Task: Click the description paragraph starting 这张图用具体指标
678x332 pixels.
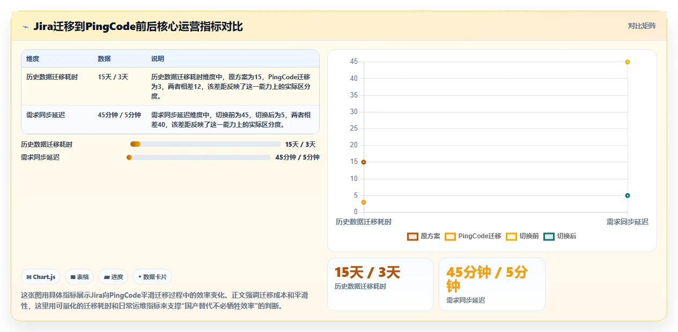Action: tap(164, 301)
